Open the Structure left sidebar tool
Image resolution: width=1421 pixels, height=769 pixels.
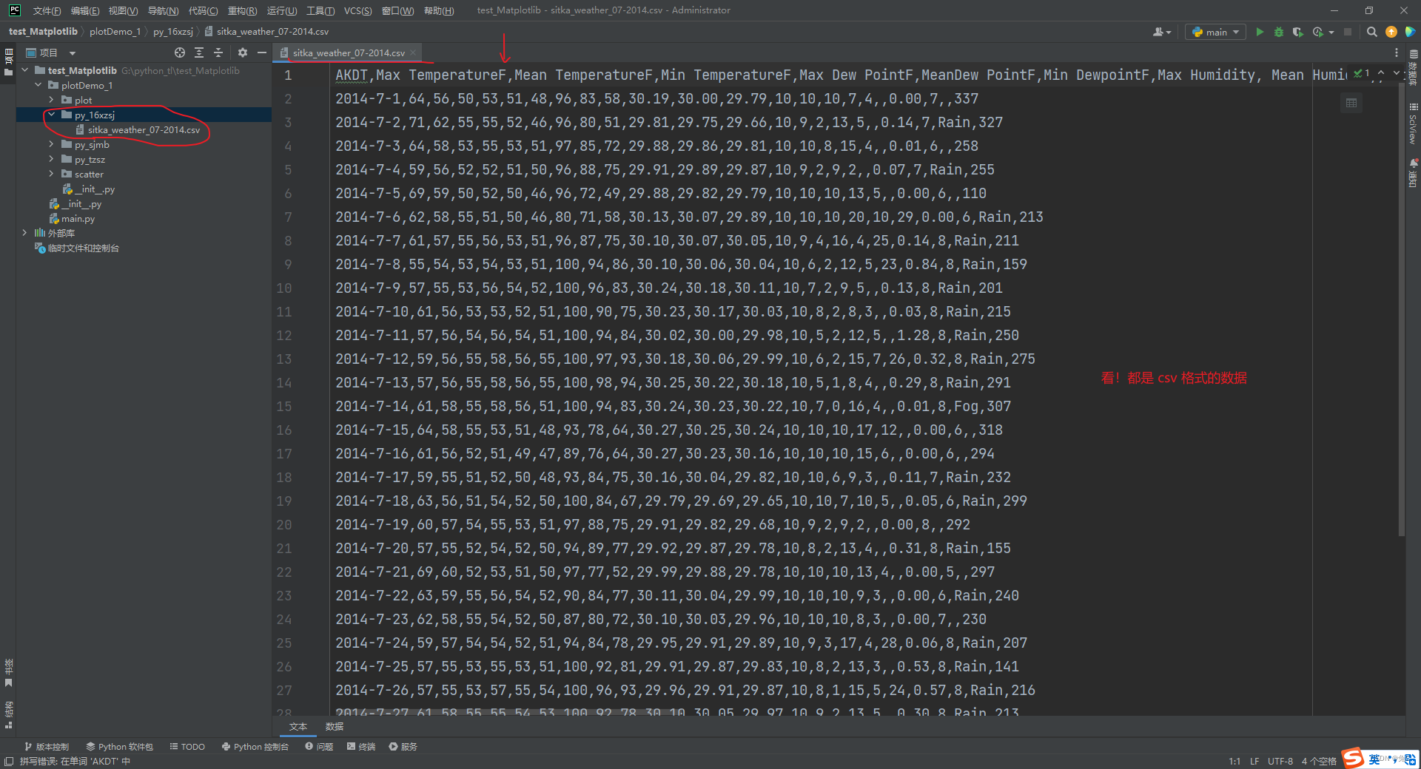click(x=8, y=715)
